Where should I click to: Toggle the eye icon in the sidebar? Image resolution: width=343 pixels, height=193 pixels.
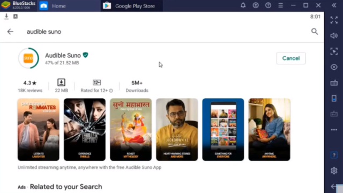click(334, 67)
